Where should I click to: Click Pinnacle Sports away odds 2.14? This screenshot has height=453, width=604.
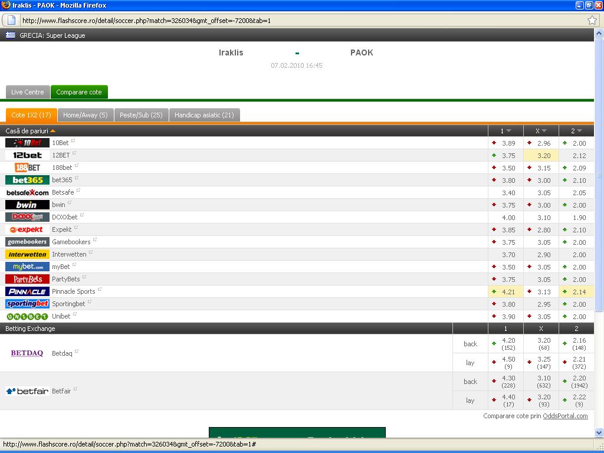pos(579,292)
